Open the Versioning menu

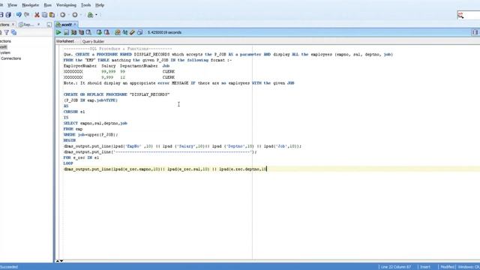point(66,5)
